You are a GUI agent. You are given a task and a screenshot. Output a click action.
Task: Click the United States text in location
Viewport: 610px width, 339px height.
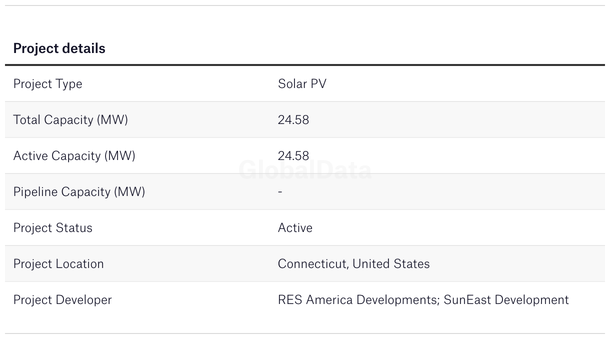tap(391, 264)
